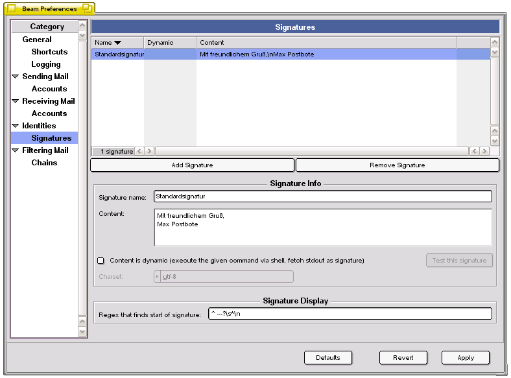Screen dimensions: 511x378
Task: Collapse the Filtering Mail category triangle
Action: 16,150
